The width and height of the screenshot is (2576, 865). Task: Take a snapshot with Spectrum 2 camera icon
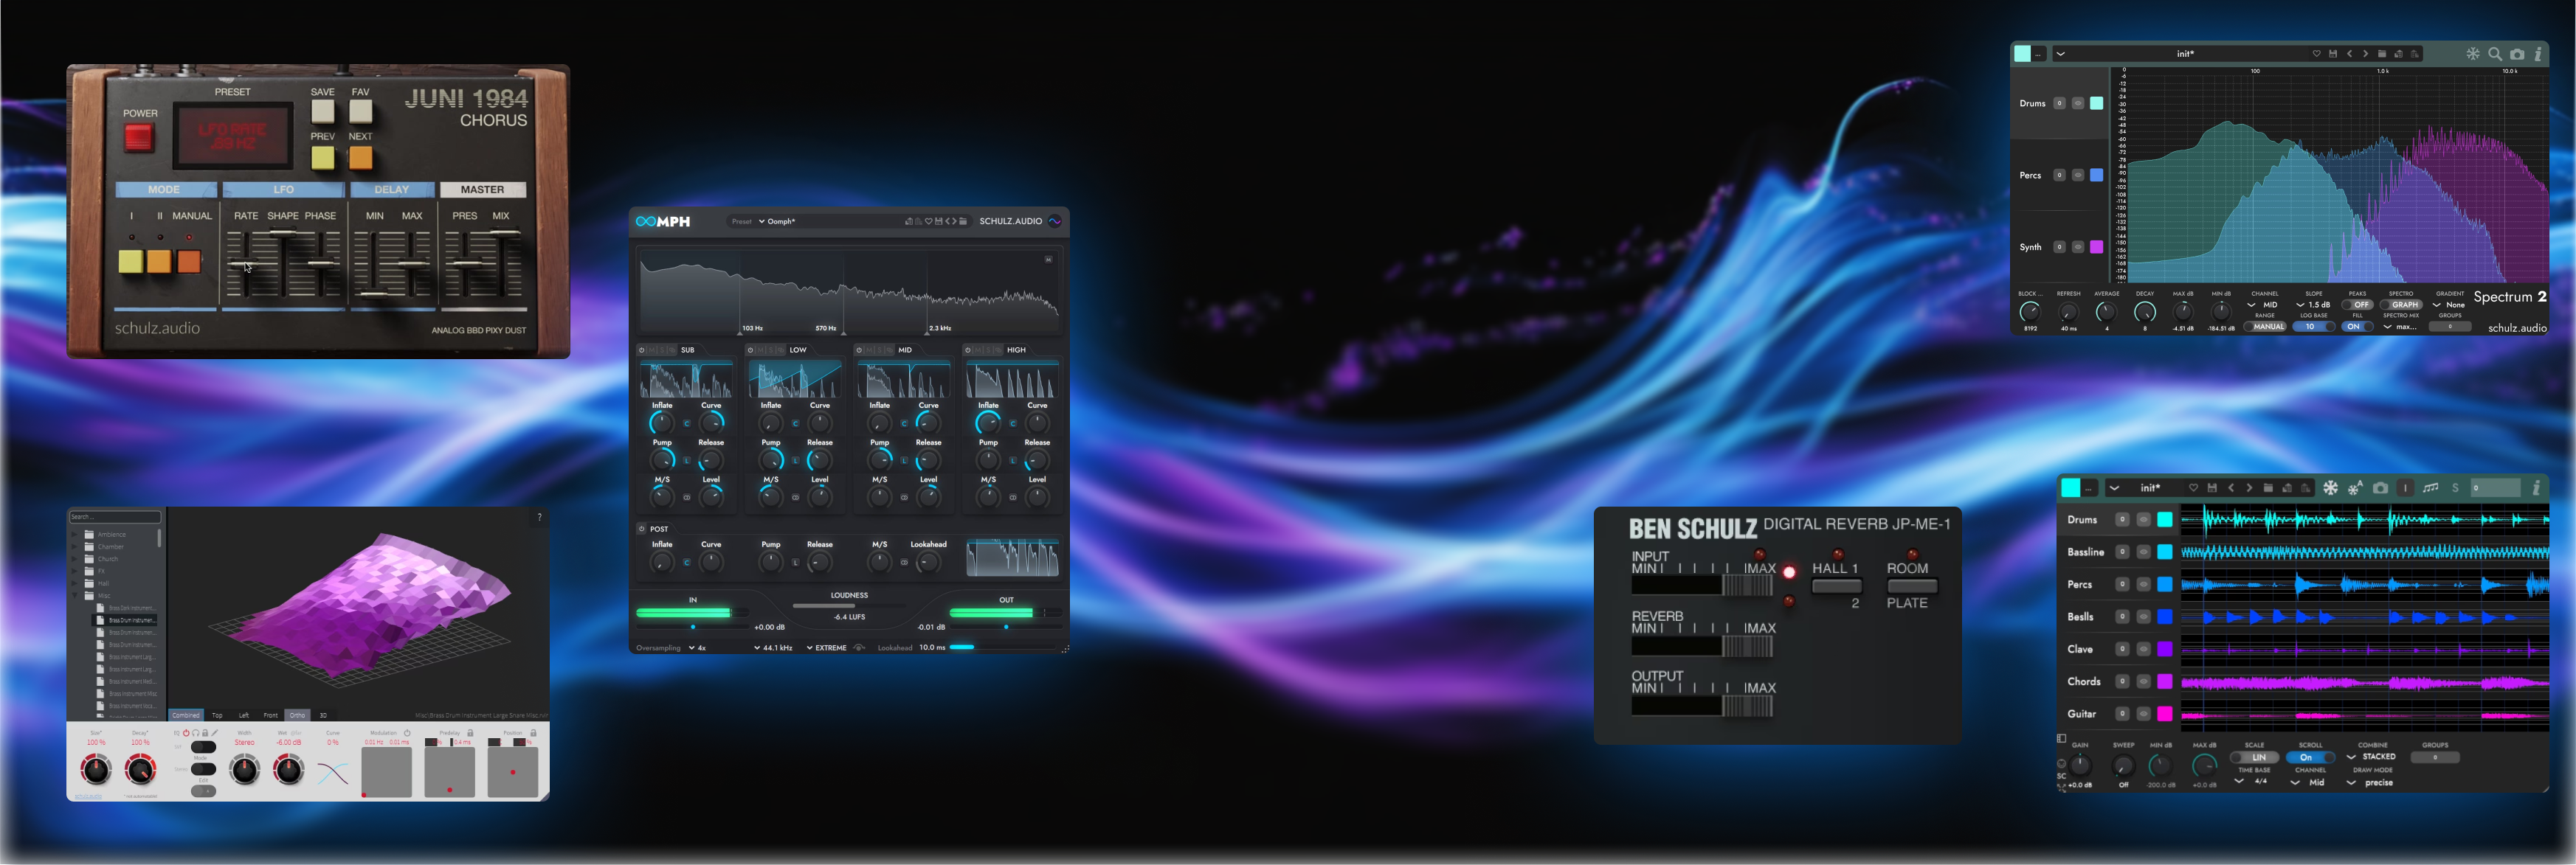[x=2517, y=54]
